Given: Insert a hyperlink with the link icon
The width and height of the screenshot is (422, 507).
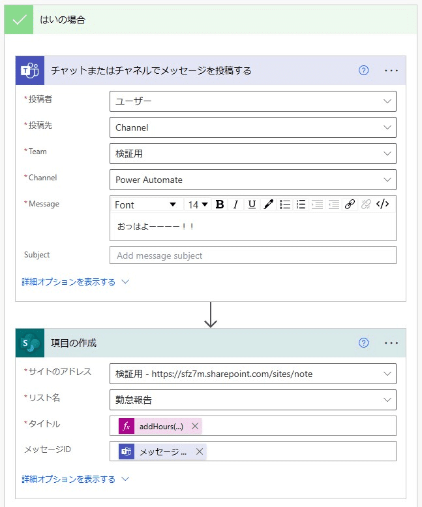Looking at the screenshot, I should coord(350,204).
